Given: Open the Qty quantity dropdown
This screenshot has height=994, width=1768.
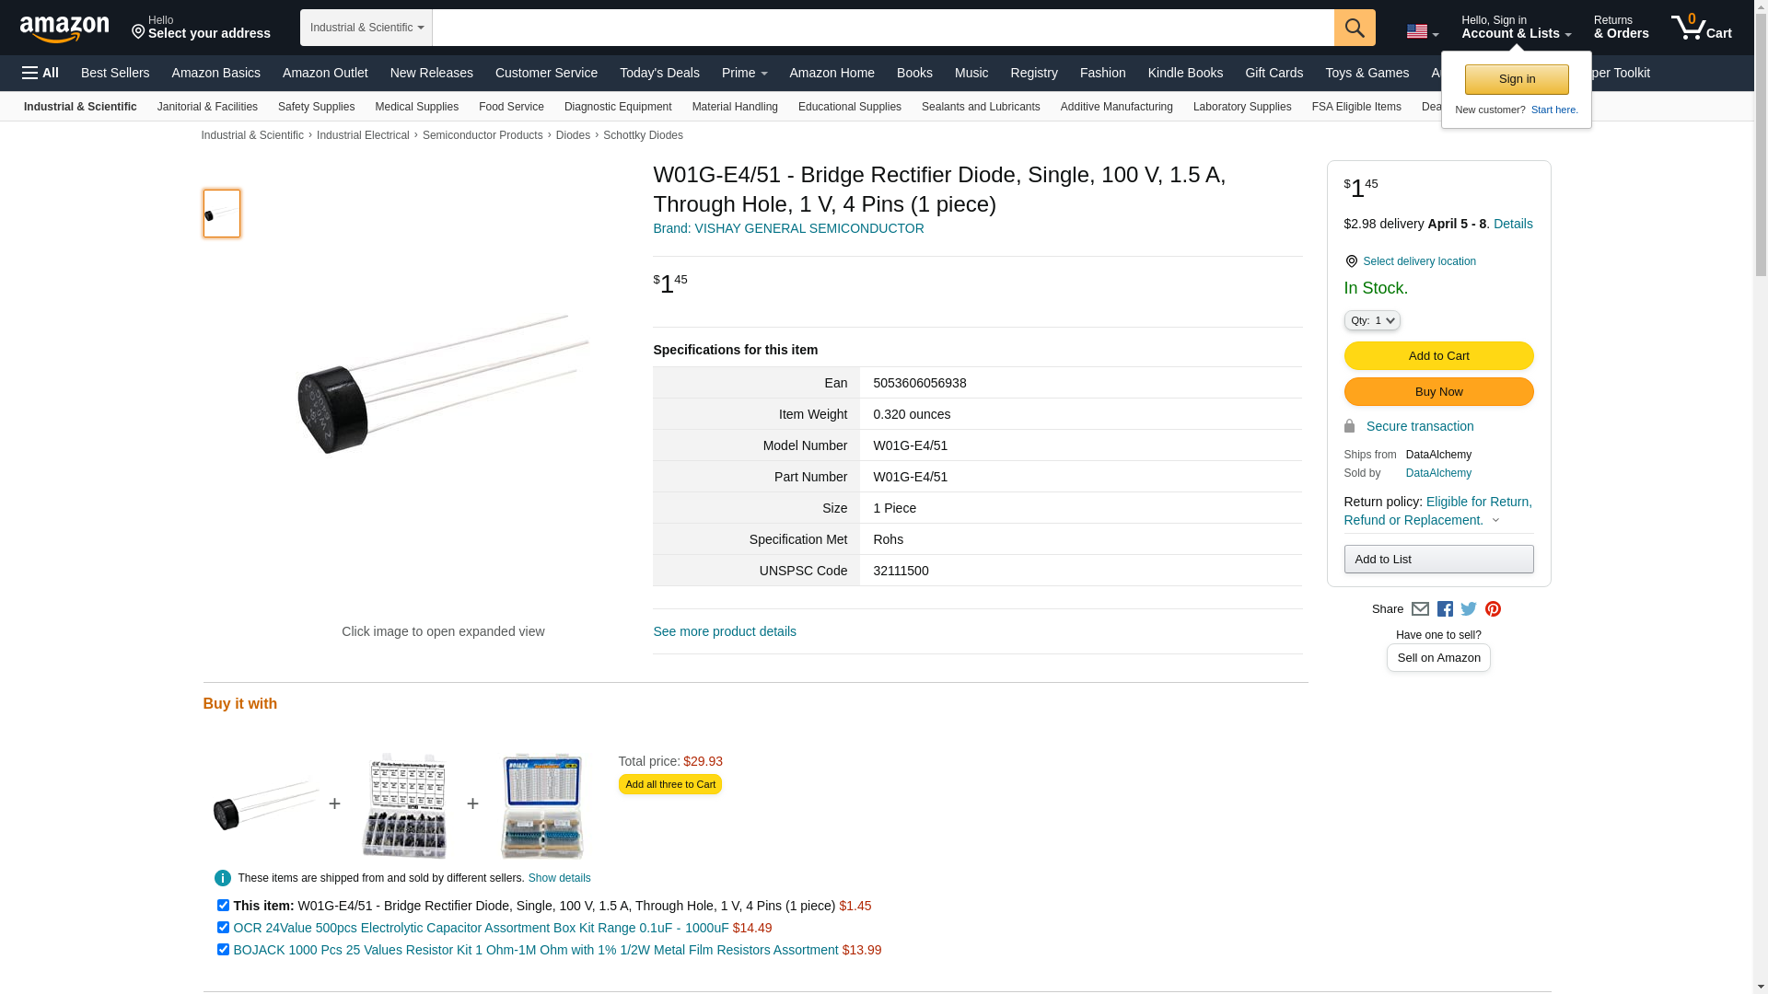Looking at the screenshot, I should [x=1371, y=320].
